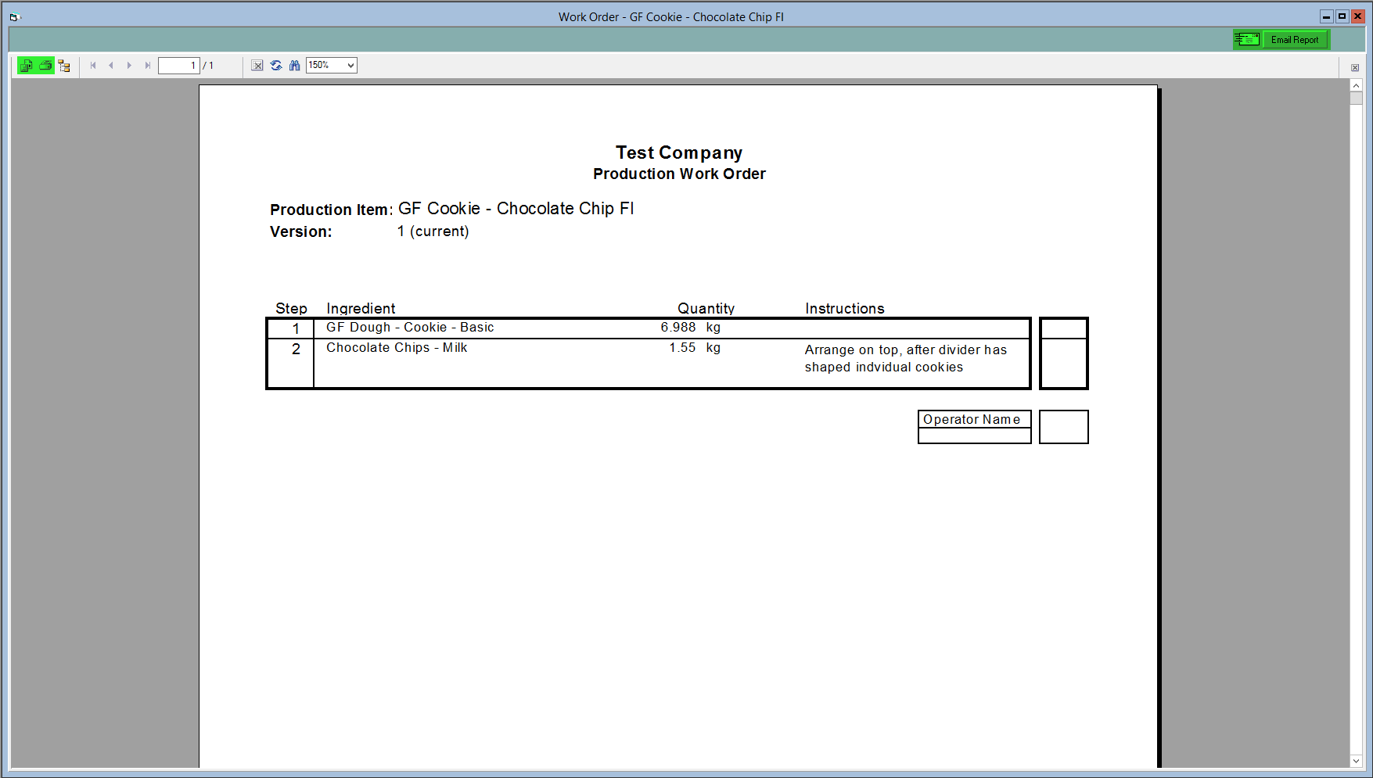Click the Print Report icon
This screenshot has height=778, width=1373.
pyautogui.click(x=45, y=66)
